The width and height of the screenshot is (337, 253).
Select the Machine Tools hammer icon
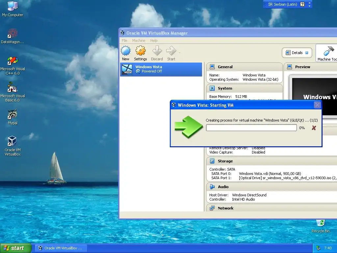coord(329,51)
